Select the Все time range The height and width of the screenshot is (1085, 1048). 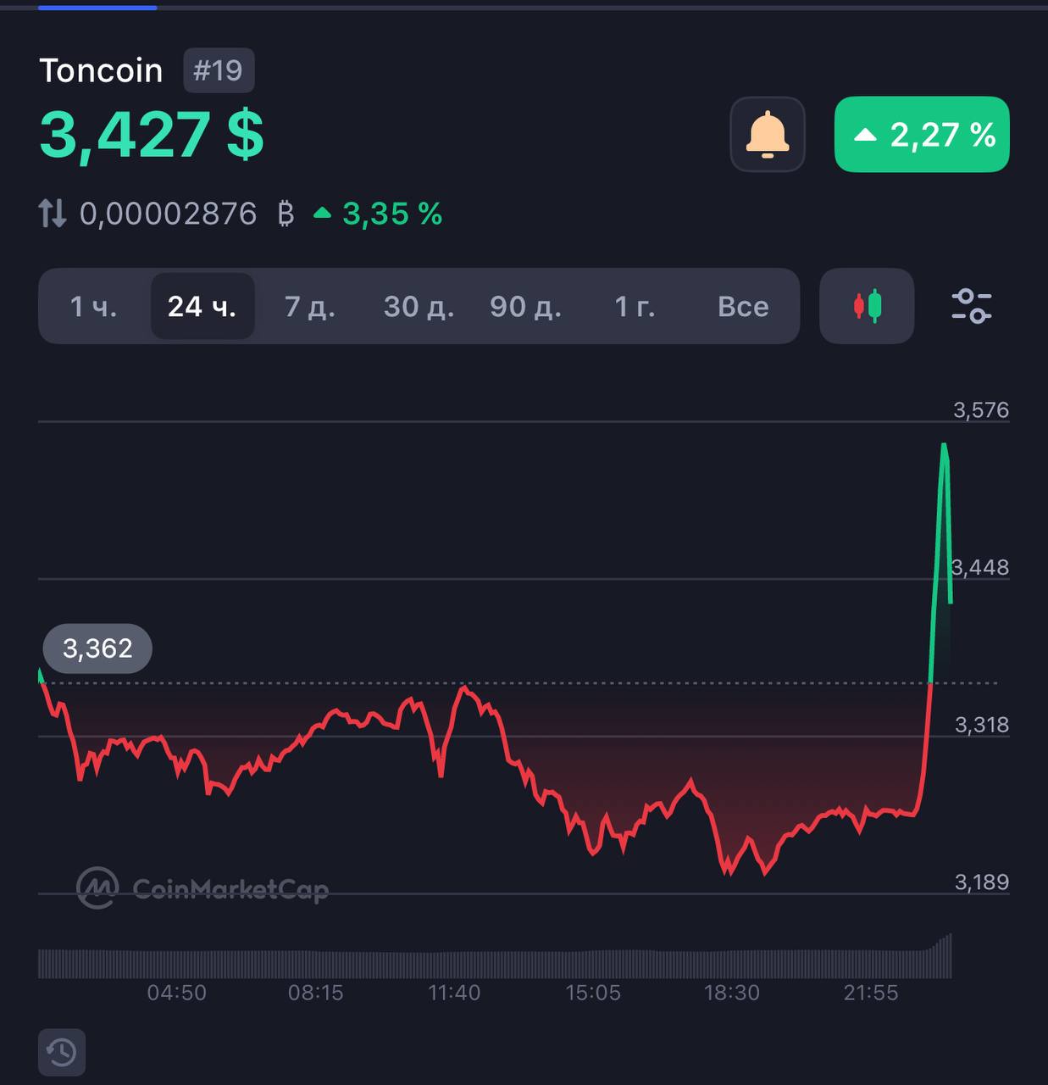(743, 306)
